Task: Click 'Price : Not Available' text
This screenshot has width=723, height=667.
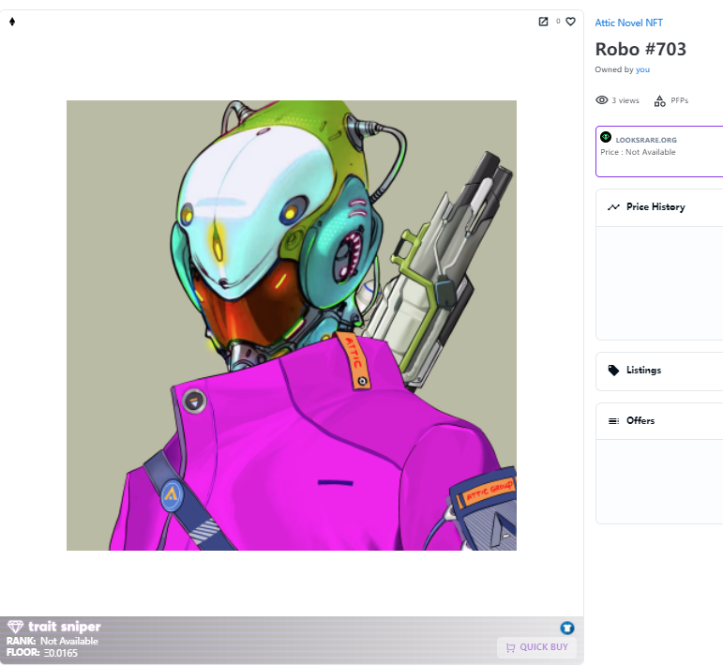Action: tap(638, 152)
